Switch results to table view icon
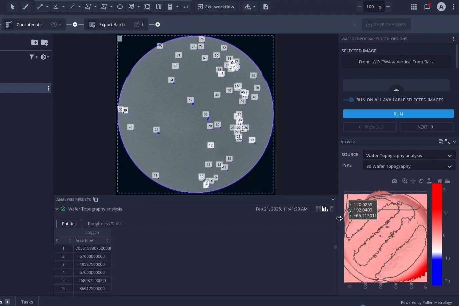This screenshot has width=459, height=306. pos(318,209)
